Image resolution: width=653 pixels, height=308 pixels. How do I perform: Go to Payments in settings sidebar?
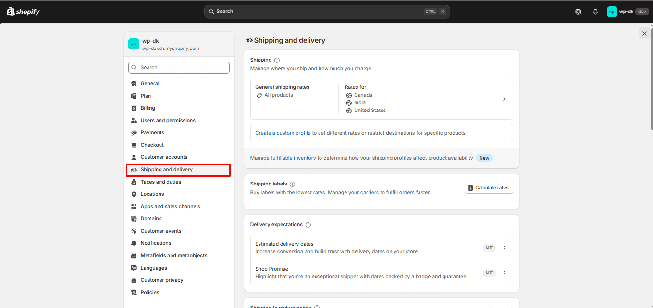(x=152, y=132)
